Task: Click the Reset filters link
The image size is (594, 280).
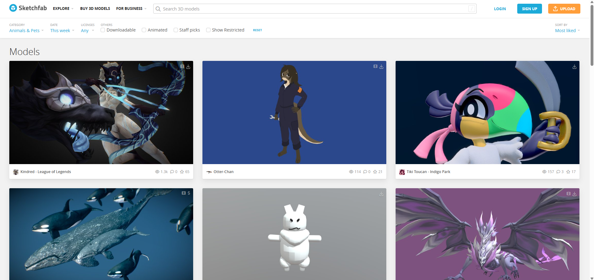Action: pyautogui.click(x=257, y=30)
